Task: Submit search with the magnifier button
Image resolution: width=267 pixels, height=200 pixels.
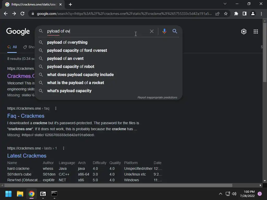Action: tap(175, 31)
